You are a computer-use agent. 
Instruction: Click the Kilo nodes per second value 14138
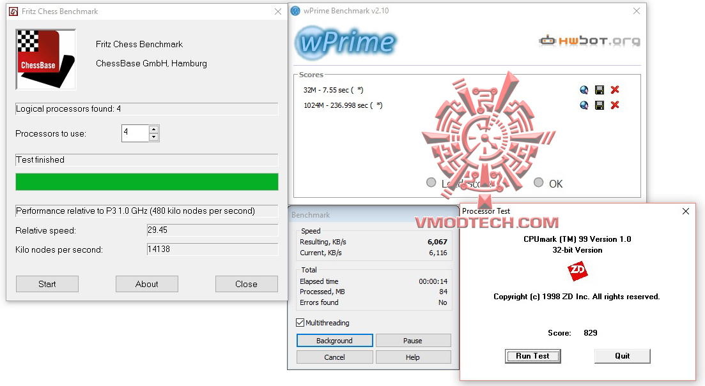pos(212,249)
